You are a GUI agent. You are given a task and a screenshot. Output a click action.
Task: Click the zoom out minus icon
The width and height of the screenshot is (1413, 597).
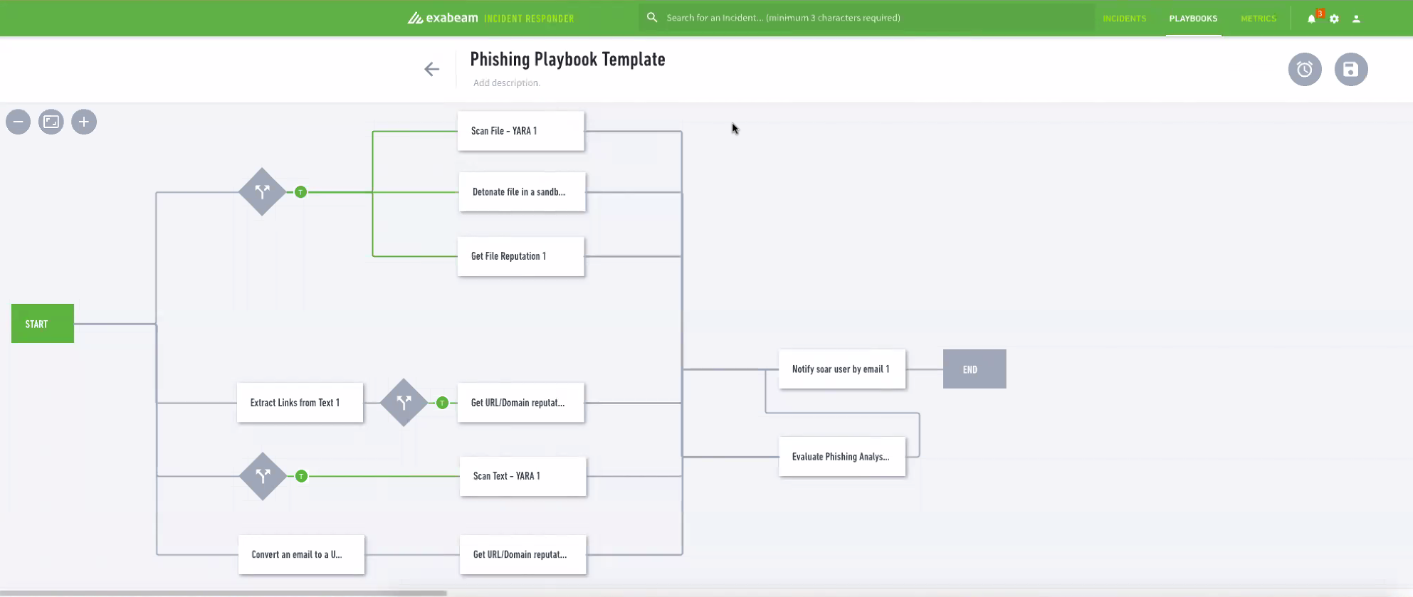[x=19, y=122]
